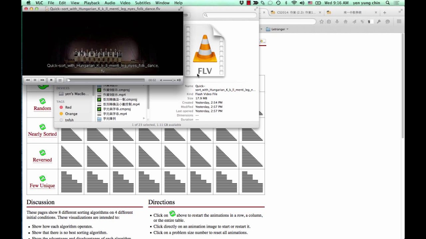This screenshot has height=239, width=426.
Task: Open the VLC application menu
Action: tap(39, 3)
